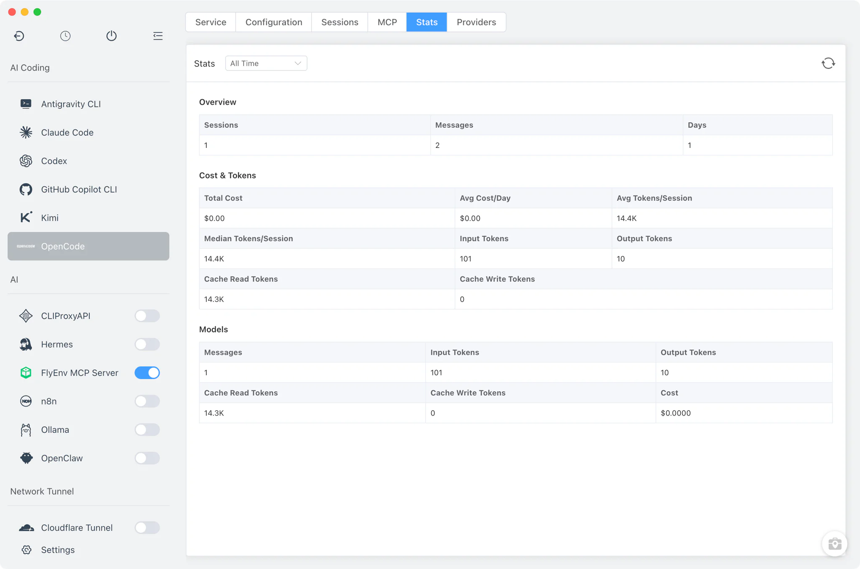860x569 pixels.
Task: Open the MCP tab
Action: (x=387, y=22)
